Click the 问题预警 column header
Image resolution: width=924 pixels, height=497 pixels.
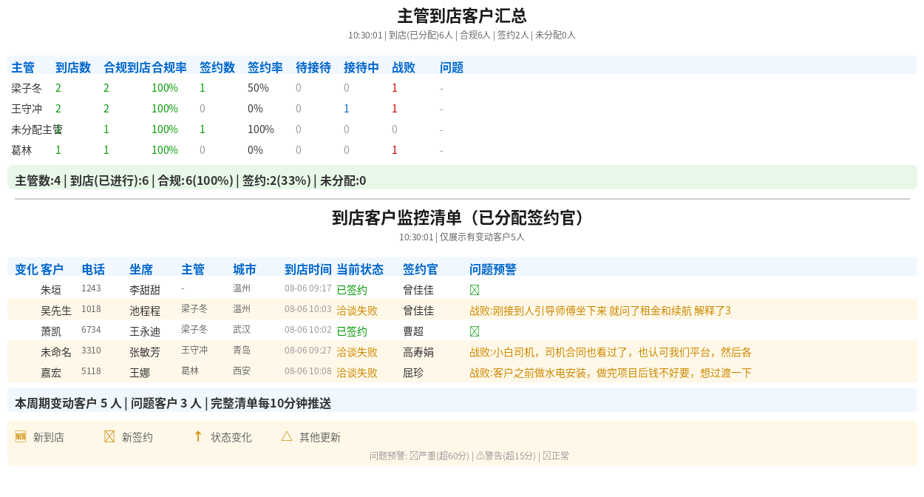coord(493,269)
